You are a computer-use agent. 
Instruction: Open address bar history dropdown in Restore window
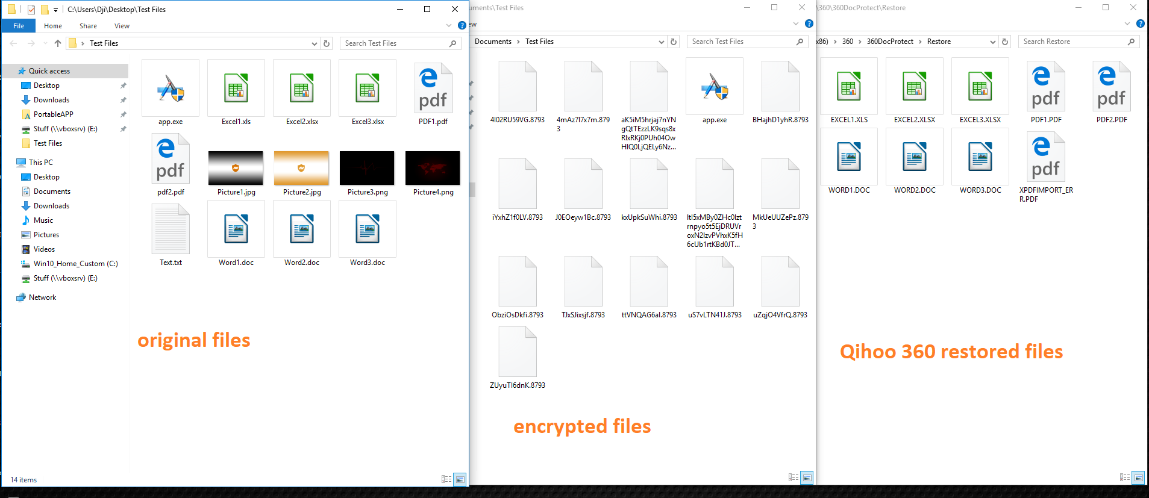(993, 42)
